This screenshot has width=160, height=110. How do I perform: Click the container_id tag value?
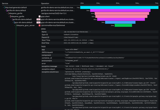(94, 58)
